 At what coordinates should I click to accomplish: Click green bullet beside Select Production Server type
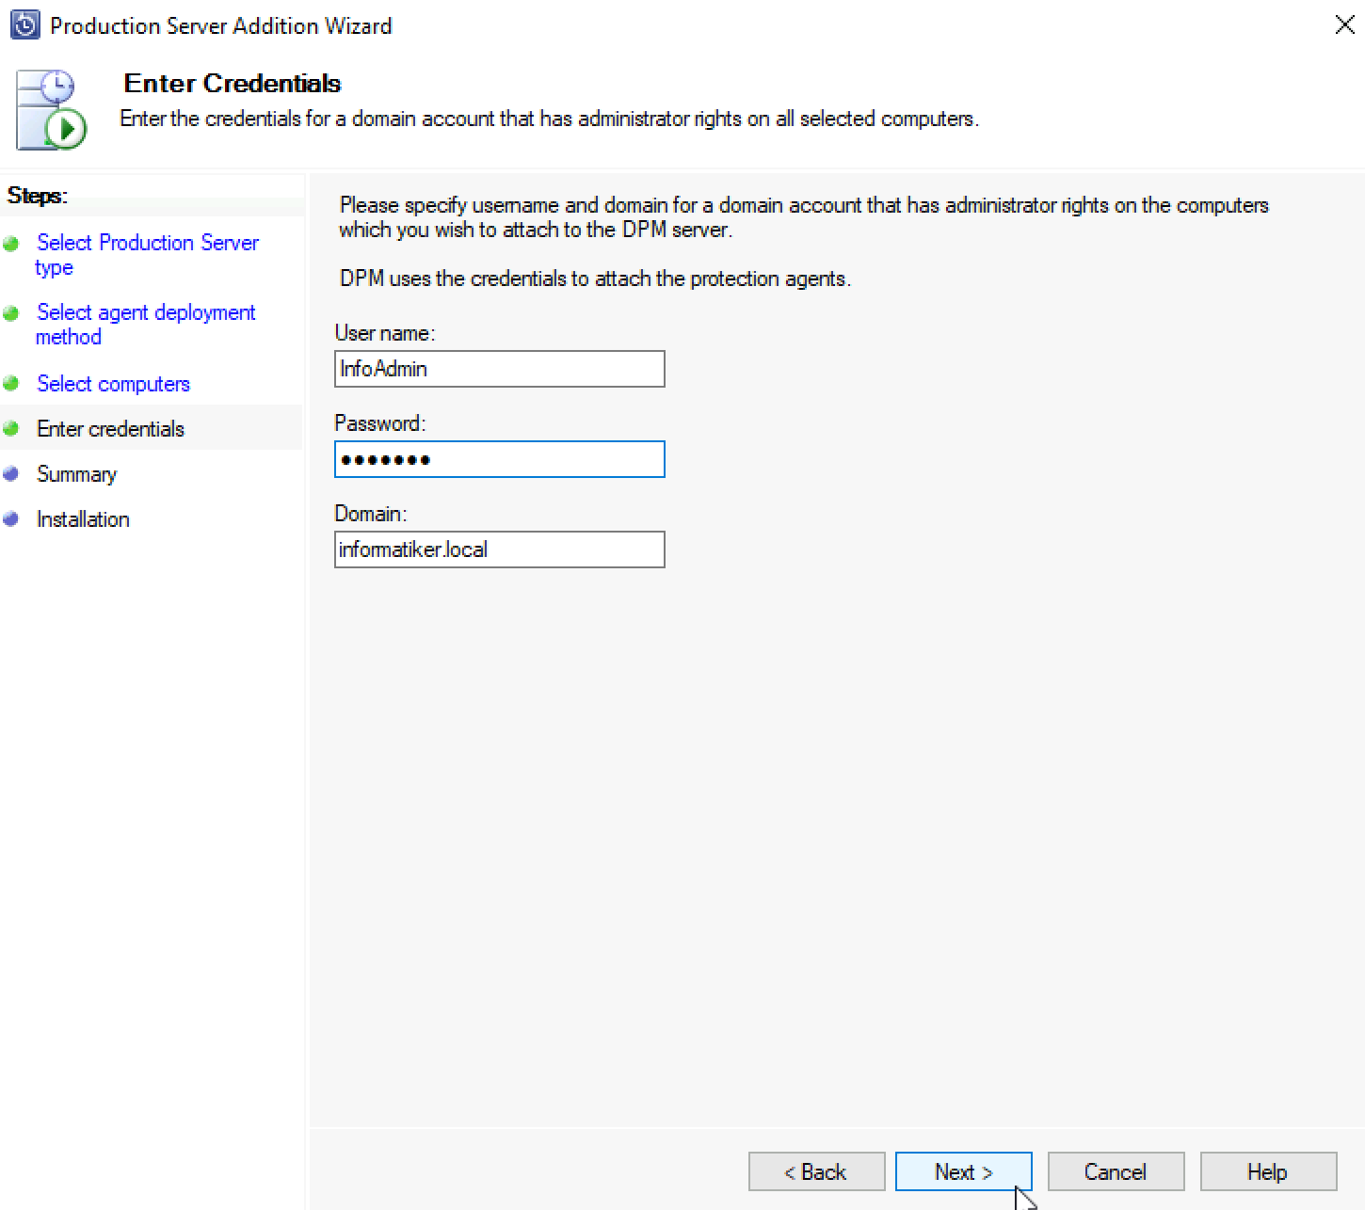tap(11, 244)
